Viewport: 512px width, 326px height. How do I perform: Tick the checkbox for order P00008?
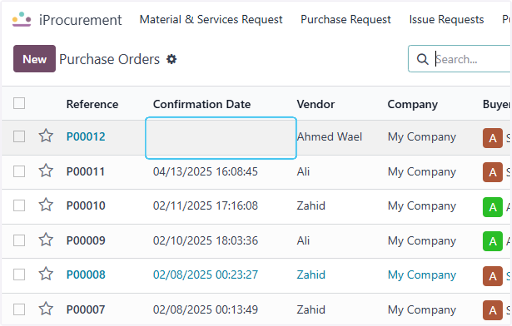click(x=19, y=274)
